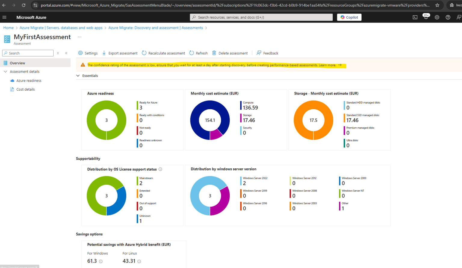Launch the Copilot assistant
The width and height of the screenshot is (462, 268).
(x=349, y=17)
